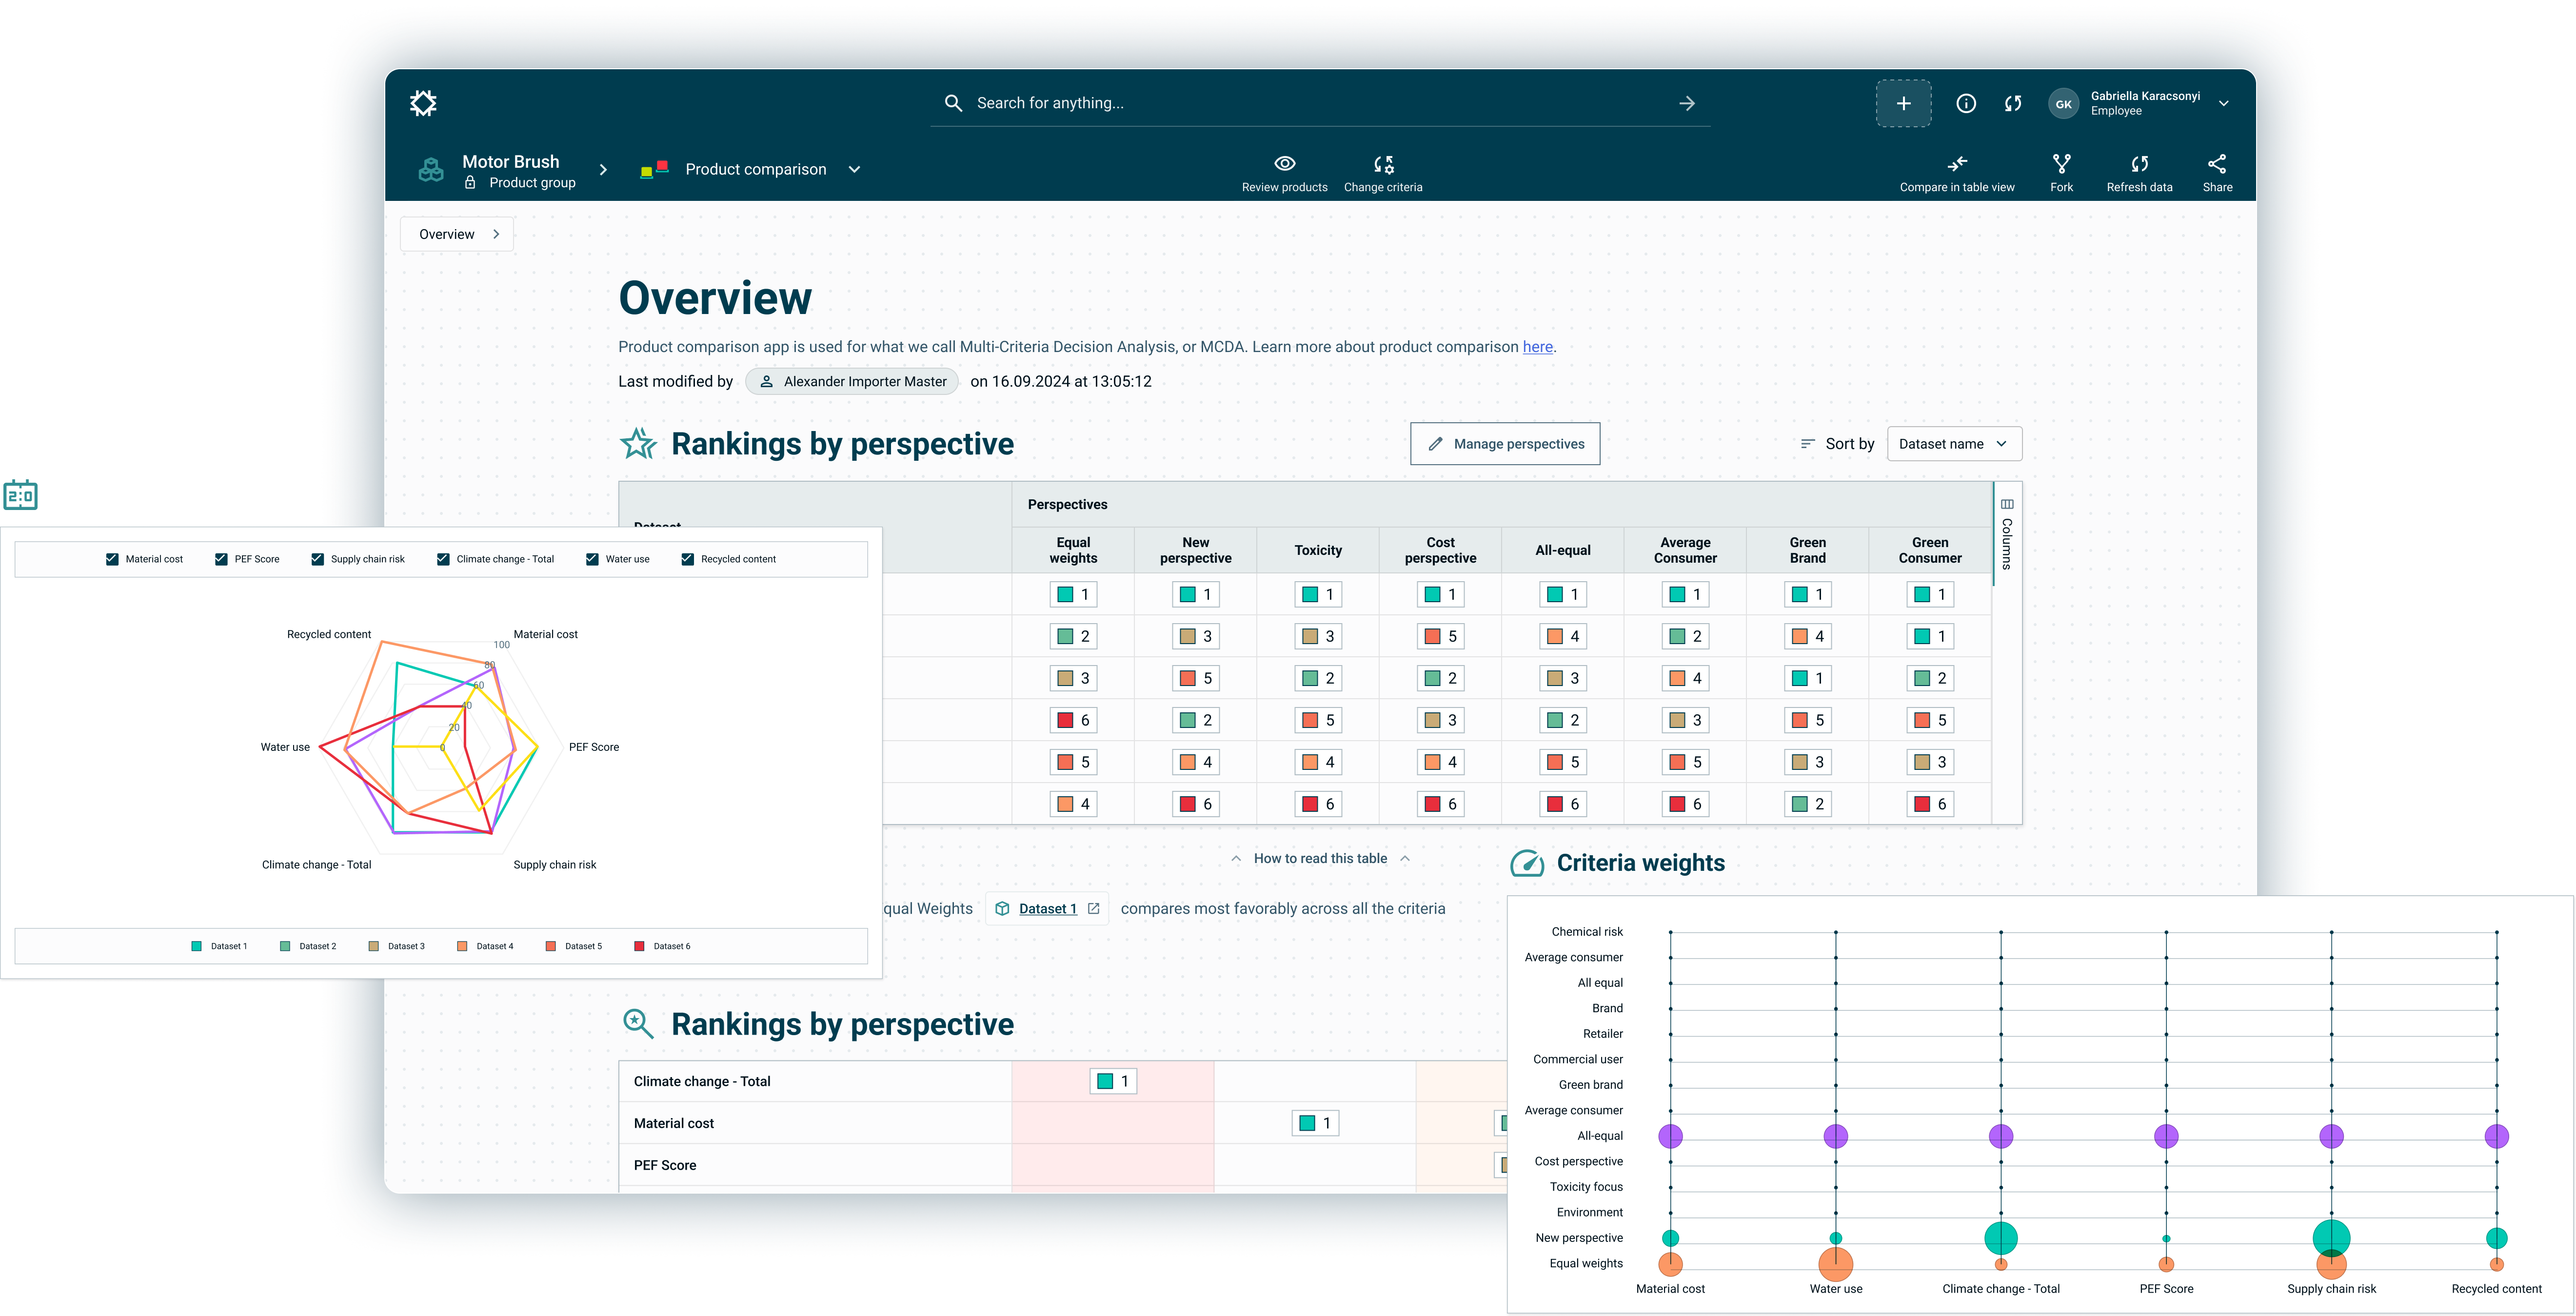This screenshot has width=2576, height=1316.
Task: Open Dataset 1 external link icon
Action: [x=1093, y=908]
